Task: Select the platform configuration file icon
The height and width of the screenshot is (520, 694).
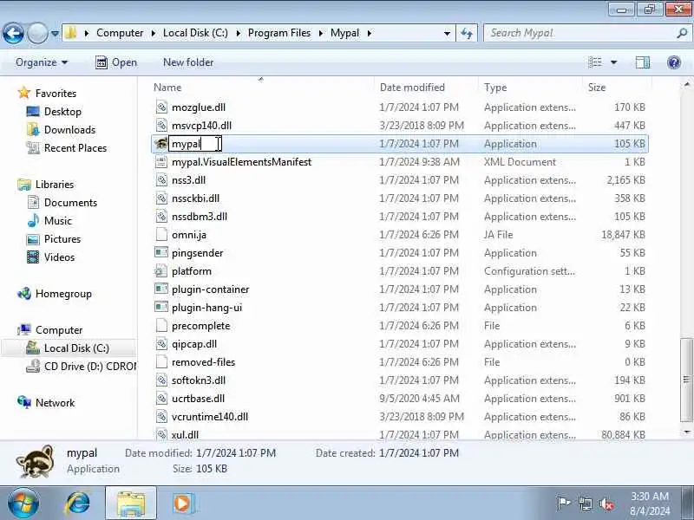Action: click(x=161, y=271)
